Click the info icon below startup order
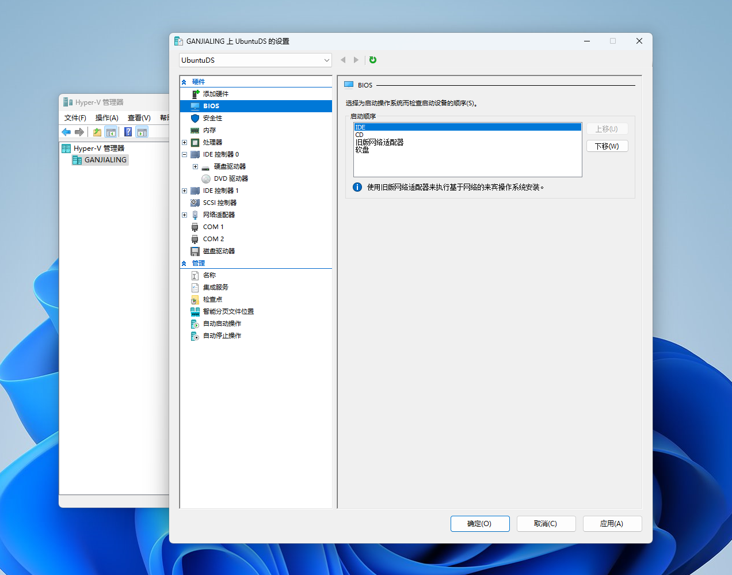Viewport: 732px width, 575px height. tap(357, 187)
